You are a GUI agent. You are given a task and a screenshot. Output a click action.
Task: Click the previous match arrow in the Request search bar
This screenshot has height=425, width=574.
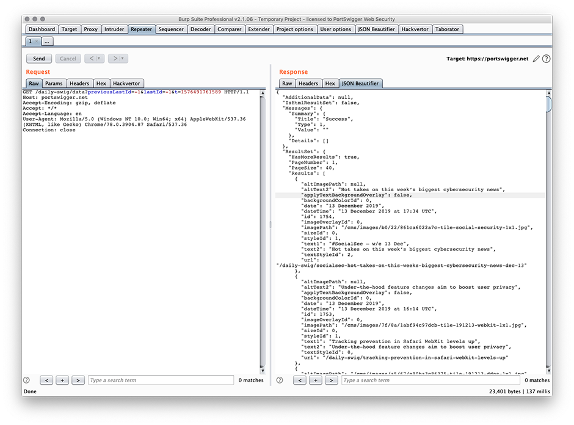[46, 380]
